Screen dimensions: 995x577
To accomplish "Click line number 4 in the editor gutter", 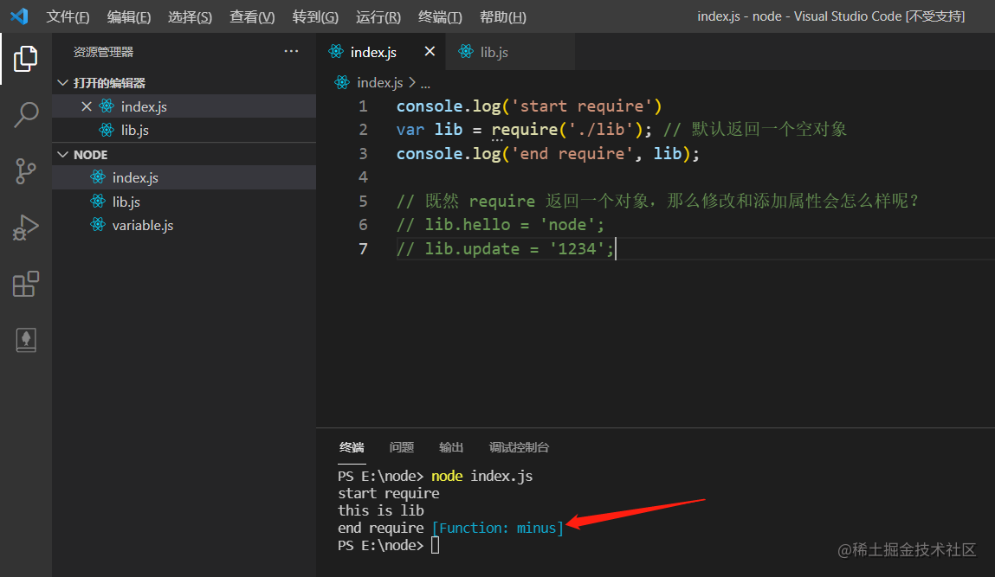I will [x=363, y=176].
